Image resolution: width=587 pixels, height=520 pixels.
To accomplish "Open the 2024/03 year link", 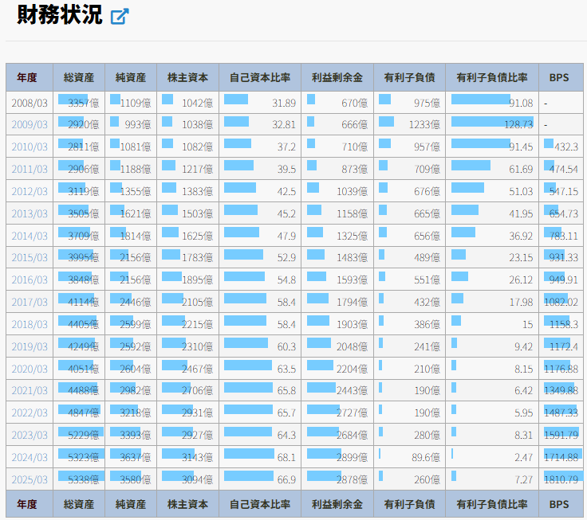I will pos(30,458).
